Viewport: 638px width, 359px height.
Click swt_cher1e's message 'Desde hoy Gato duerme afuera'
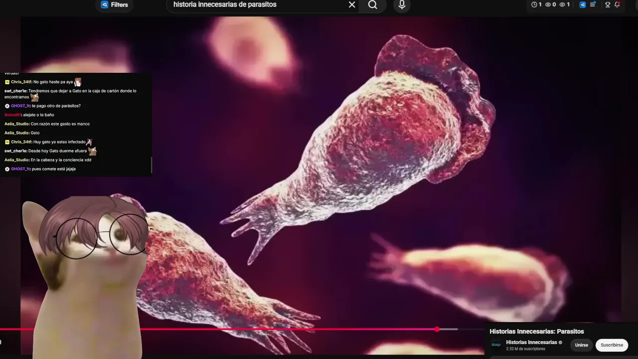click(58, 151)
